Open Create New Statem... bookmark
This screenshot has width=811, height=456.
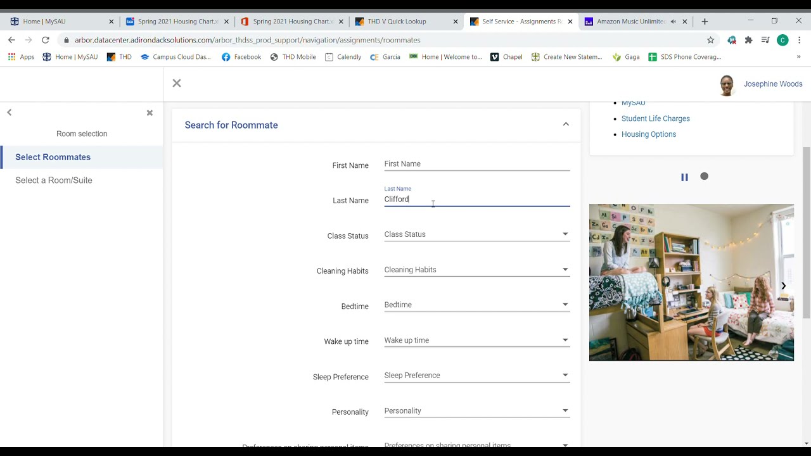click(x=567, y=57)
